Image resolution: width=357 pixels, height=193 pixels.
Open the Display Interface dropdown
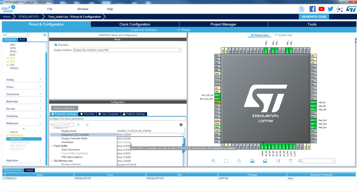pos(127,50)
